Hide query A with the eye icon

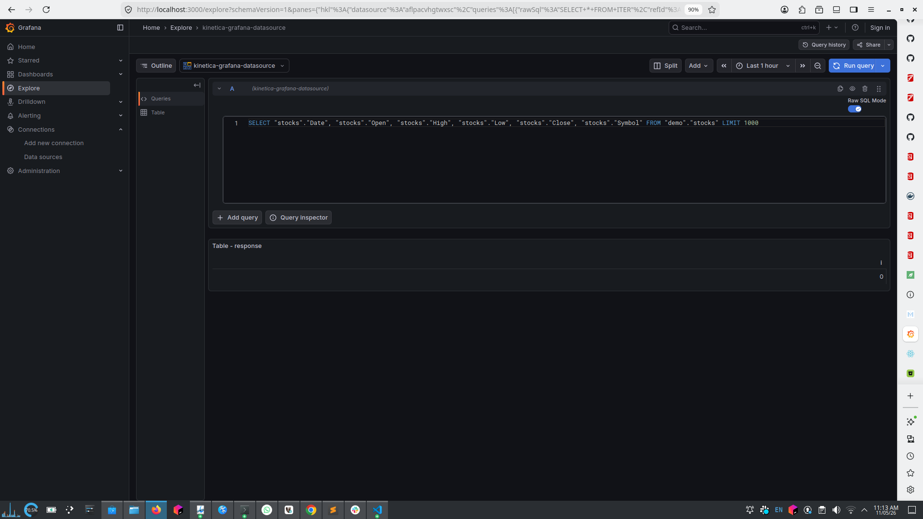(852, 88)
